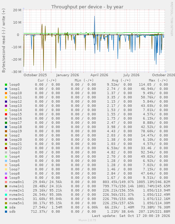175x224 pixels.
Task: Click the nvme2n1 legend label
Action: click(17, 190)
